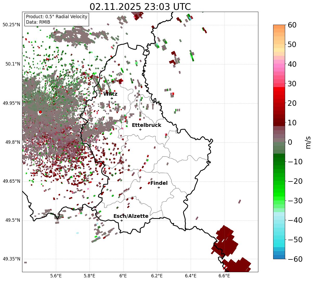Click the title '02.11.2025 23:03 UTC'

point(140,7)
